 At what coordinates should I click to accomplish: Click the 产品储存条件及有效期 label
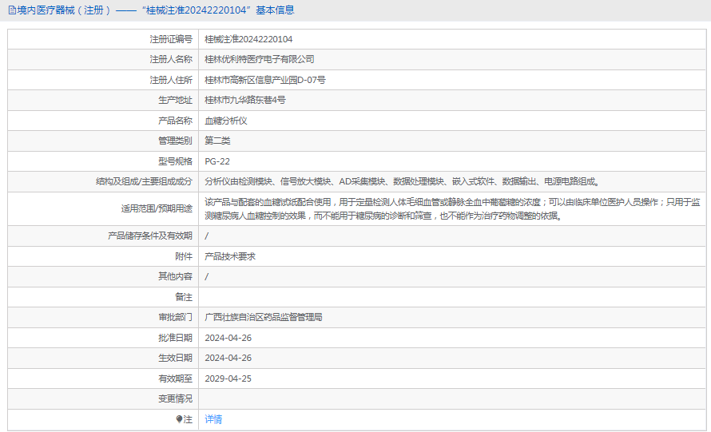[149, 236]
